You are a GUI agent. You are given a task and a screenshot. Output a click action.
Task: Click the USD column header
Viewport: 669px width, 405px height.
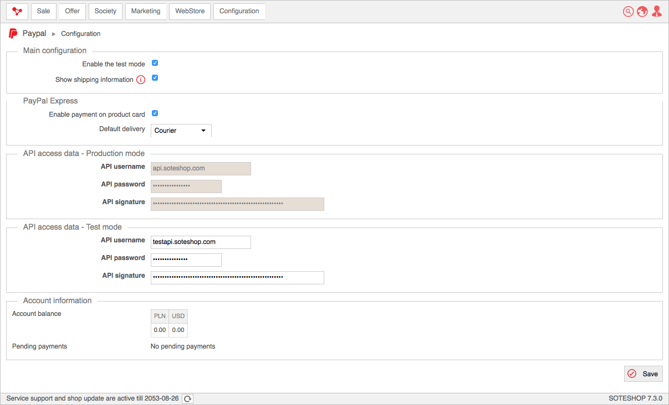click(178, 316)
